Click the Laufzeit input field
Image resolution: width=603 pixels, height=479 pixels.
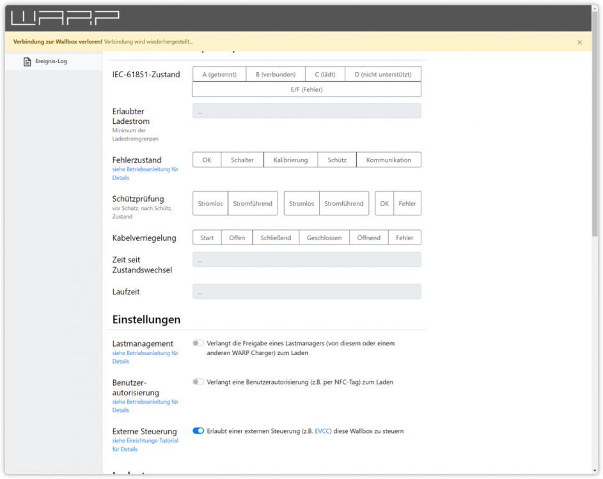(x=306, y=291)
